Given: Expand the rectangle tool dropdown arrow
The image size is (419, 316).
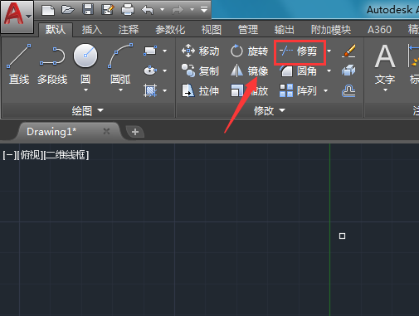Looking at the screenshot, I should pos(165,51).
